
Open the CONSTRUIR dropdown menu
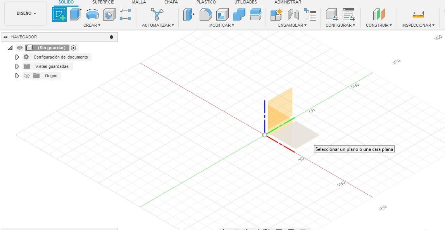coord(379,25)
